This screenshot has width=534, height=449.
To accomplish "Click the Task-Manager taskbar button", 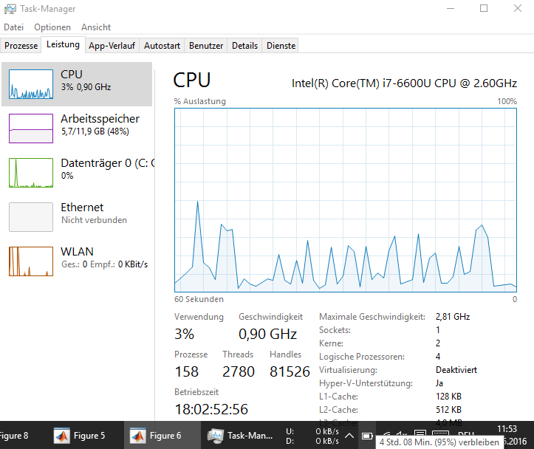I will pyautogui.click(x=241, y=436).
